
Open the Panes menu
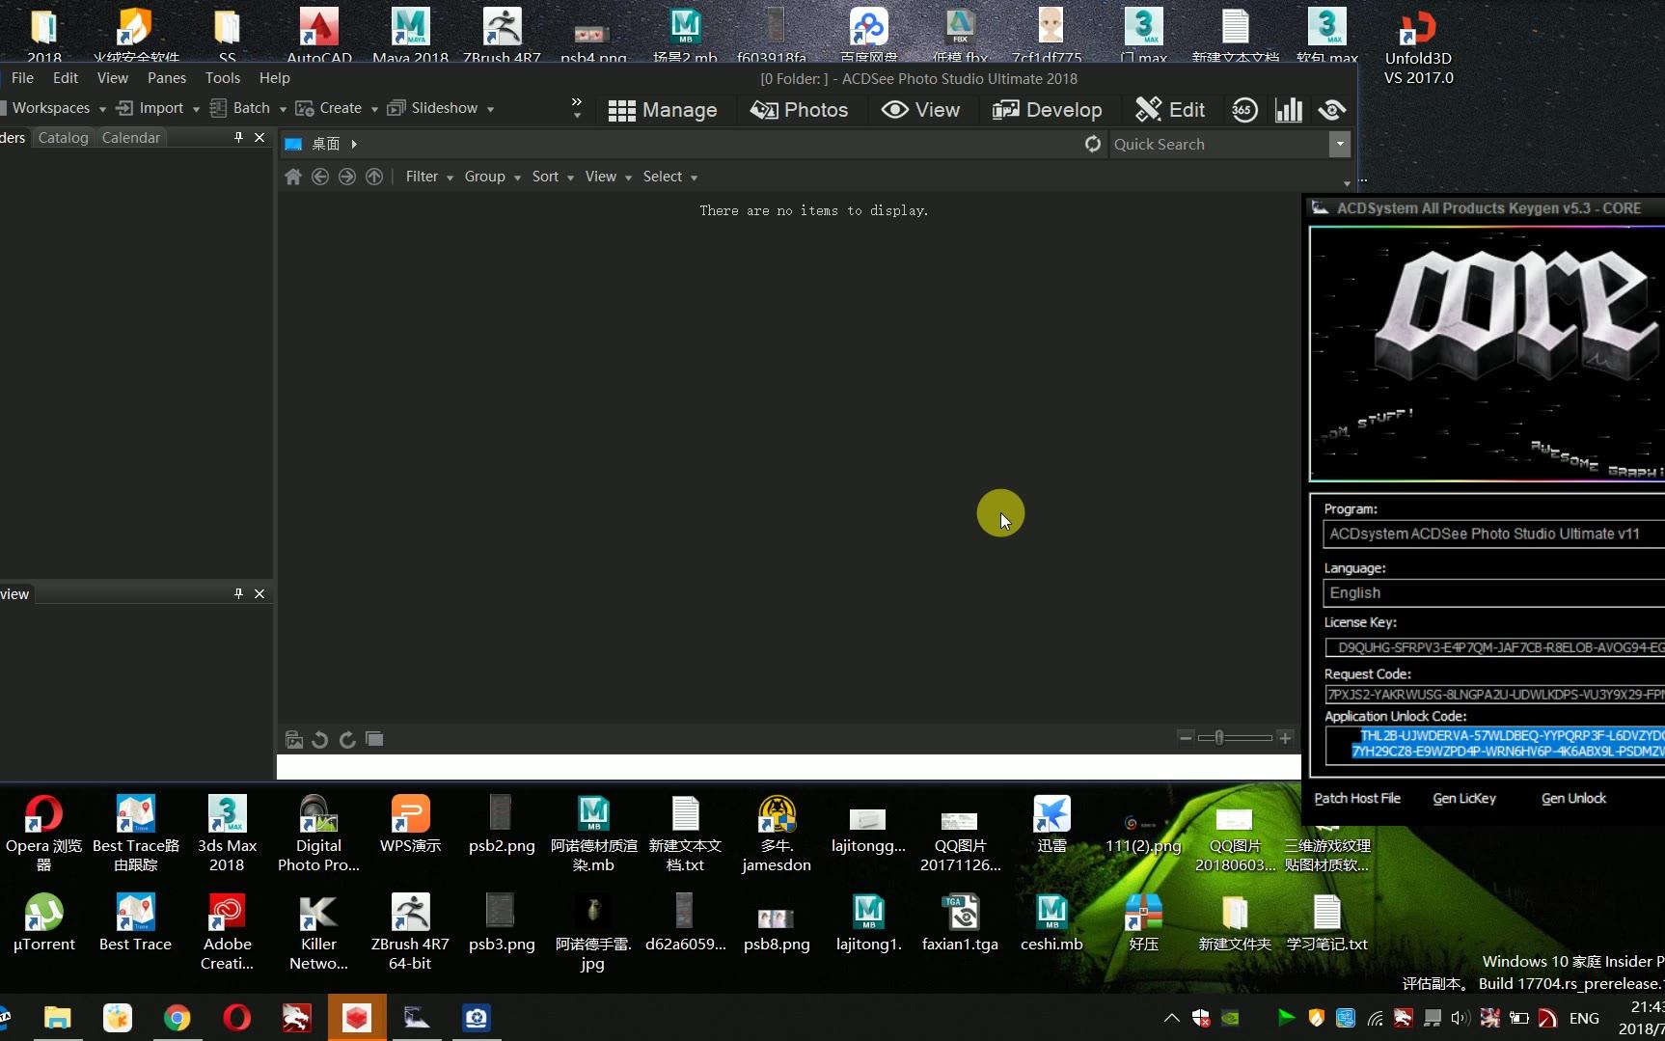167,78
